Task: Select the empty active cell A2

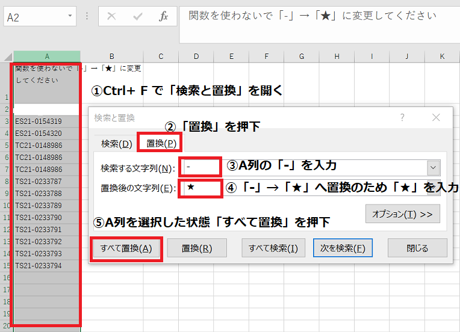Action: [47, 109]
